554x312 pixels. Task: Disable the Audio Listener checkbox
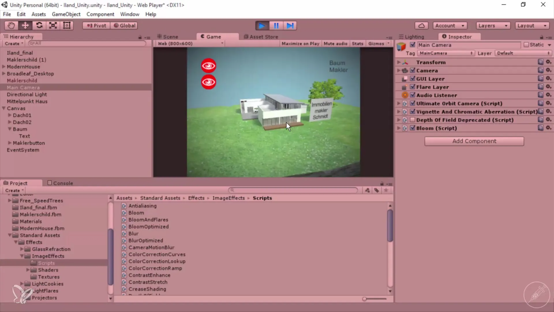click(413, 95)
